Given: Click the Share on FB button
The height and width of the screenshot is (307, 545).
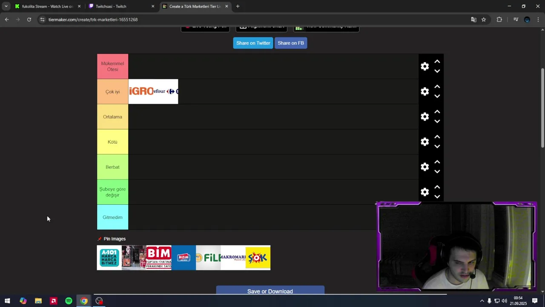Looking at the screenshot, I should [x=291, y=43].
